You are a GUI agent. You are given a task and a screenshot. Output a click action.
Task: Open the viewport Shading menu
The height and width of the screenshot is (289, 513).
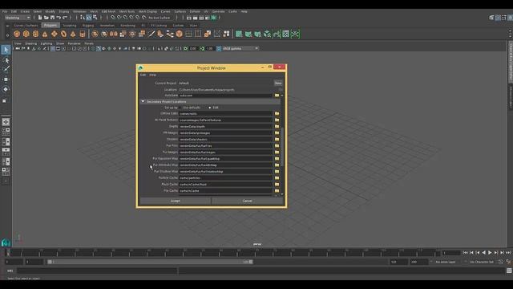(x=30, y=43)
